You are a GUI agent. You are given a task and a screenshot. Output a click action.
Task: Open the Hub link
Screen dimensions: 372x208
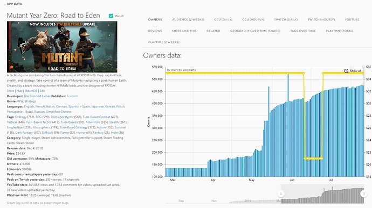pos(19,91)
